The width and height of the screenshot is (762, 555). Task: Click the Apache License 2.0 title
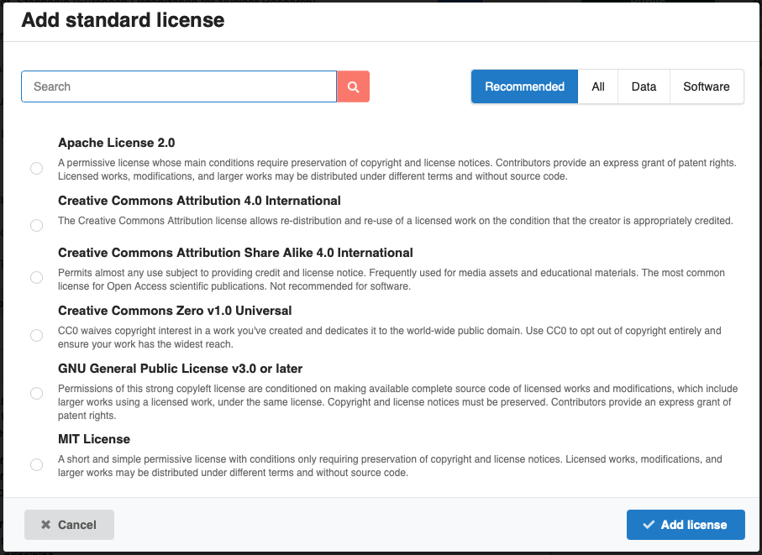[x=116, y=143]
